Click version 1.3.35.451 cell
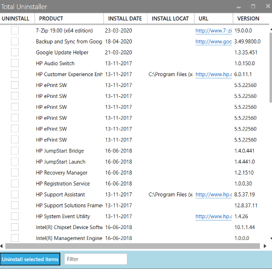This screenshot has width=272, height=269. point(246,53)
